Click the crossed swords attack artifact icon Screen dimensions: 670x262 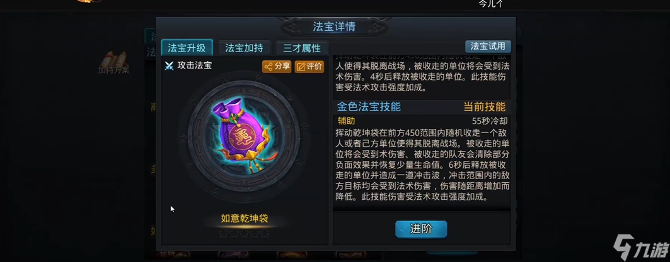coord(169,65)
